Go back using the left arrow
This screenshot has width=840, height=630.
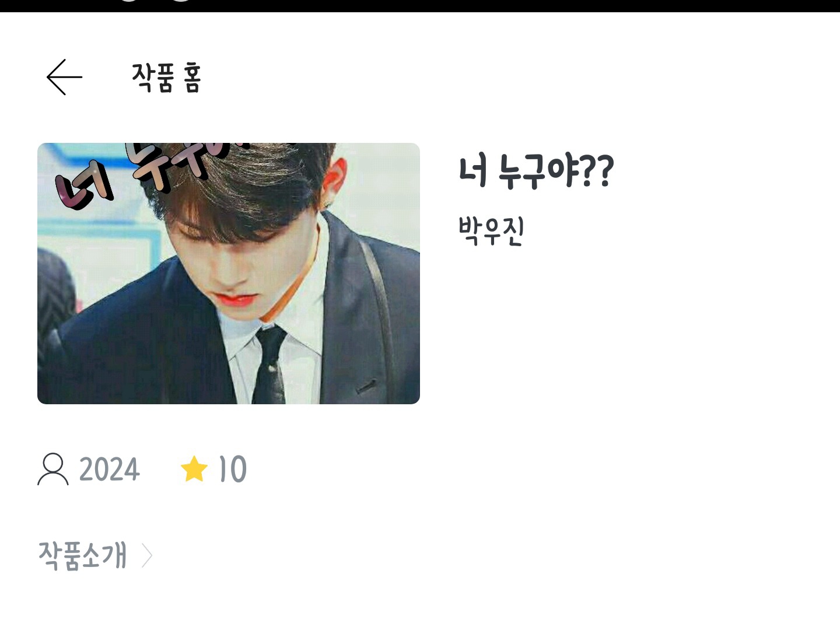tap(64, 77)
